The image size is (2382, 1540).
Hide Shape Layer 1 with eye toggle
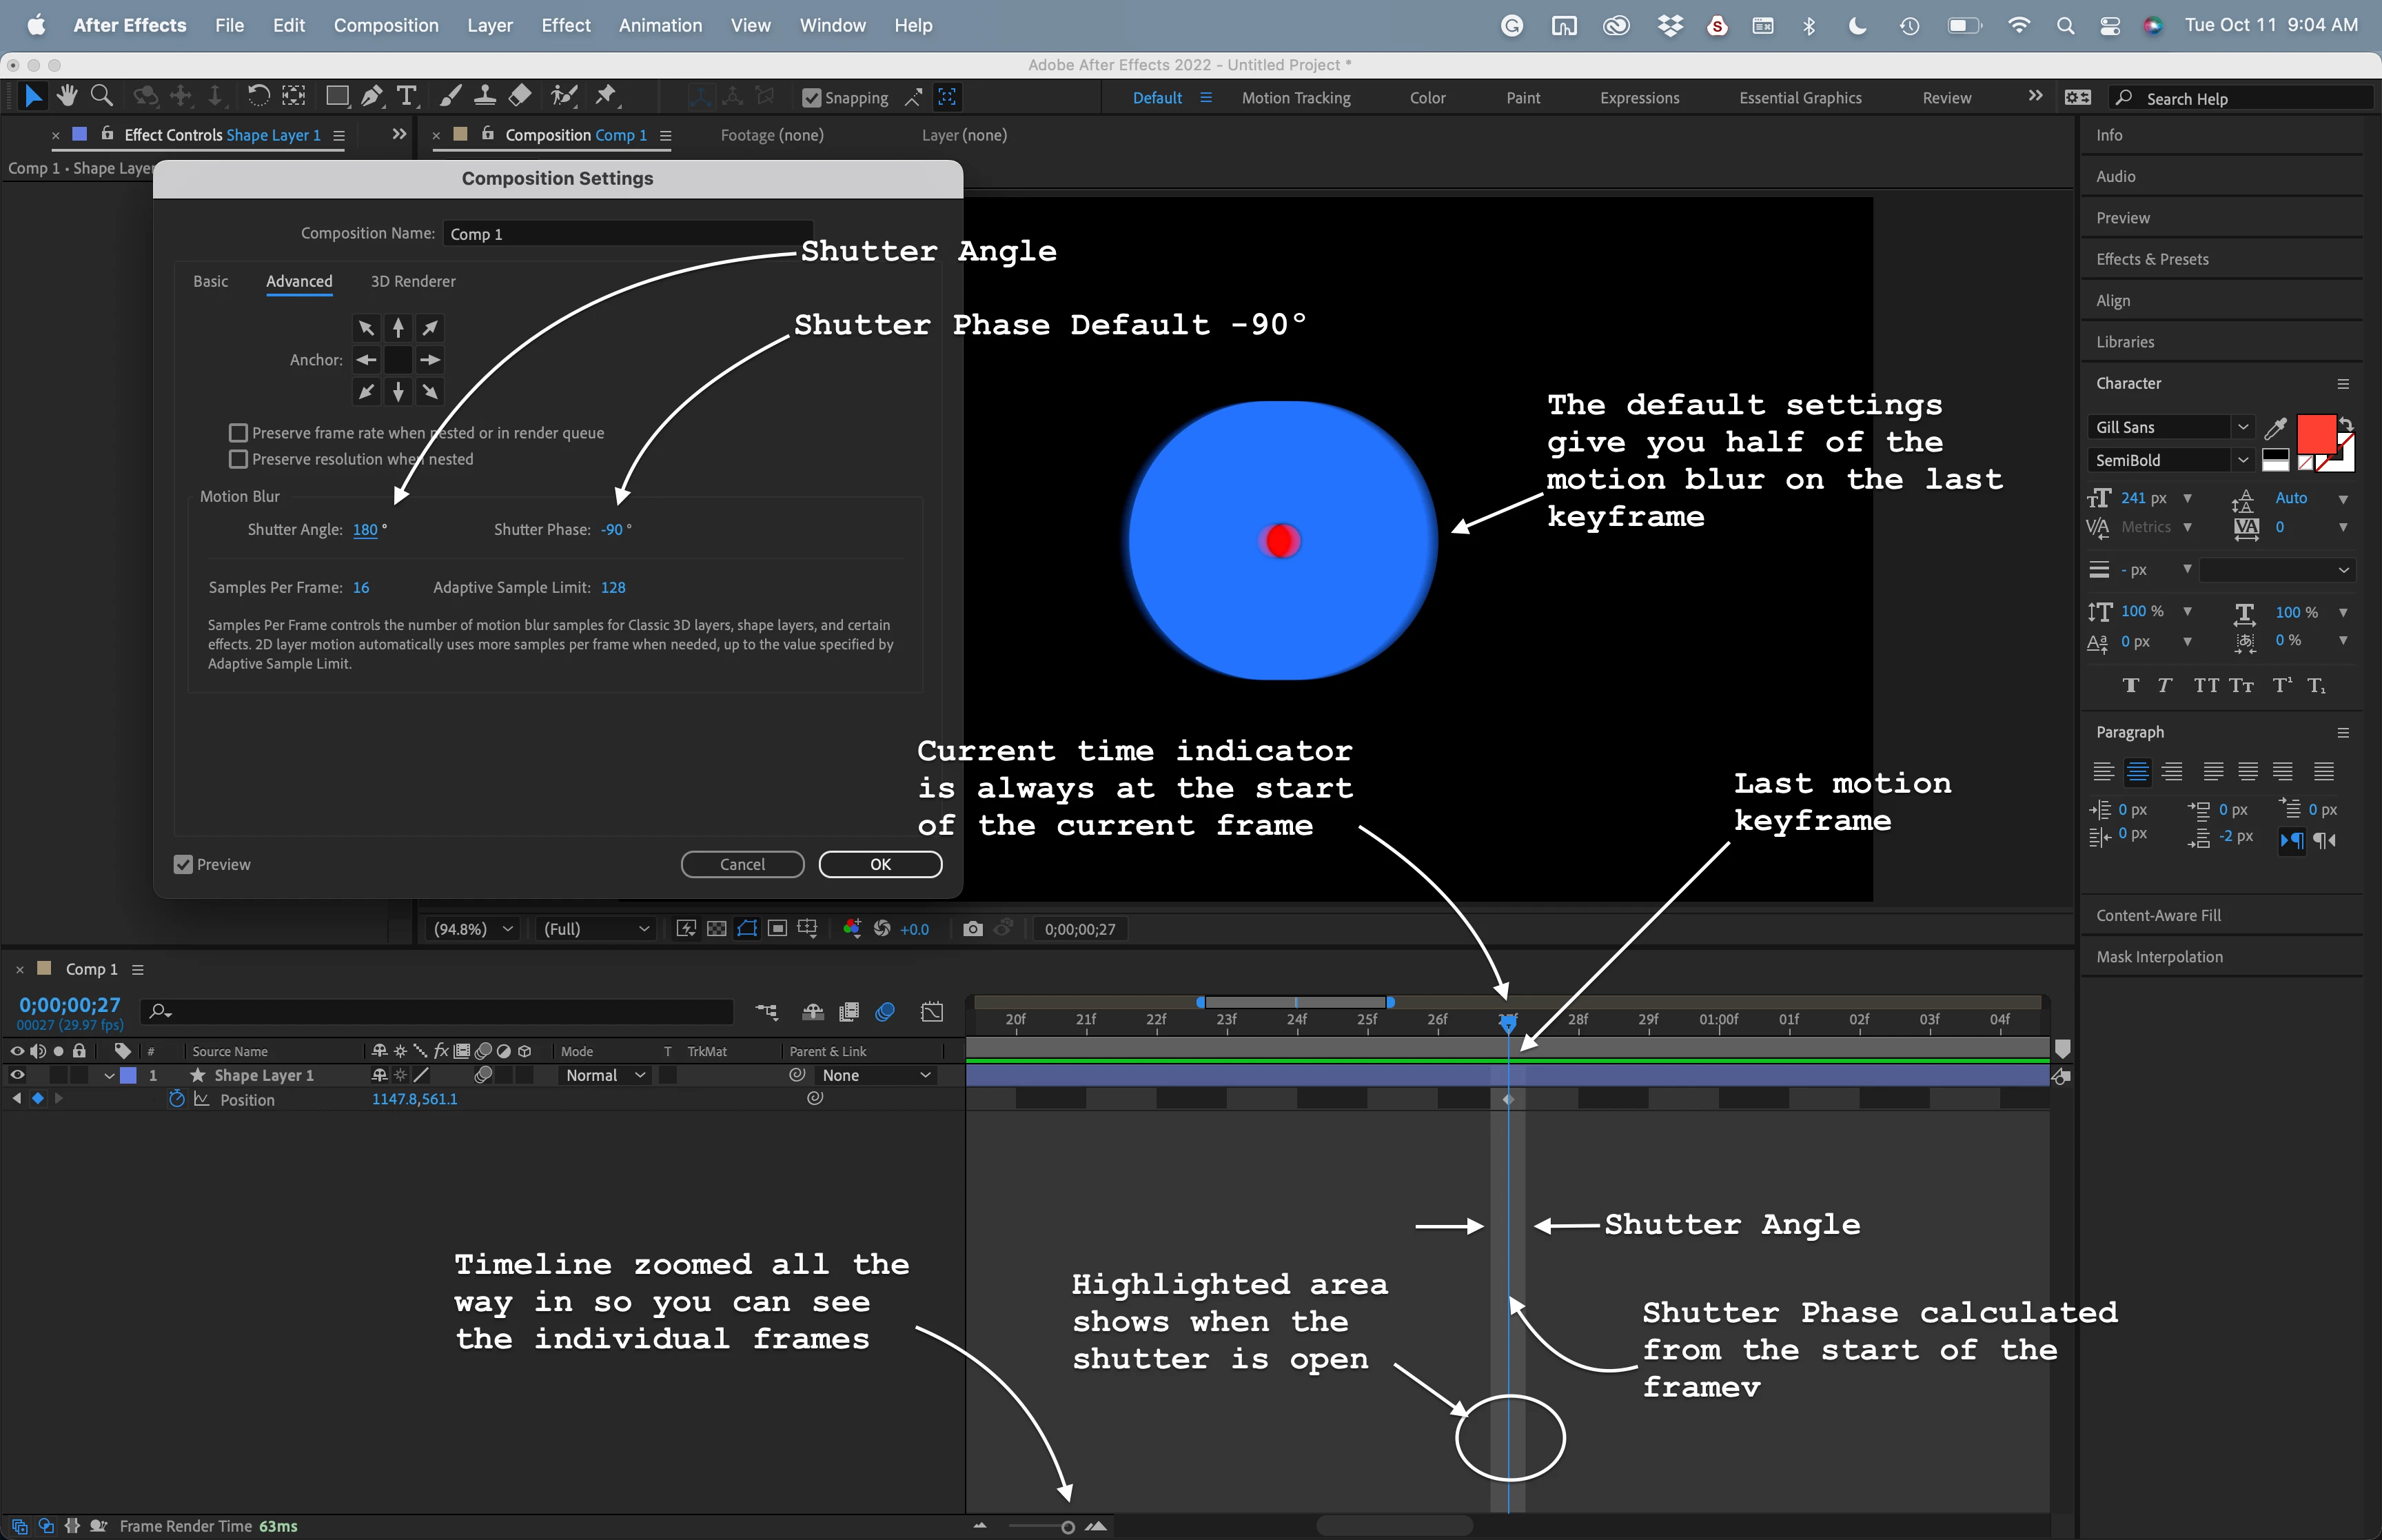coord(17,1075)
